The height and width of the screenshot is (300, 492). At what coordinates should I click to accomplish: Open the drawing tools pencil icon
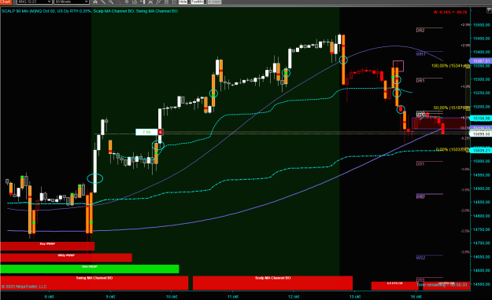[103, 2]
